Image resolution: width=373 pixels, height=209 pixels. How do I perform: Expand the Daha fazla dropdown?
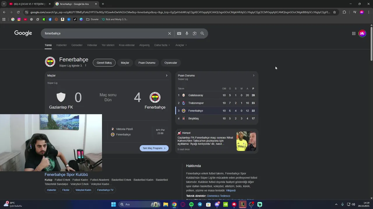click(162, 45)
